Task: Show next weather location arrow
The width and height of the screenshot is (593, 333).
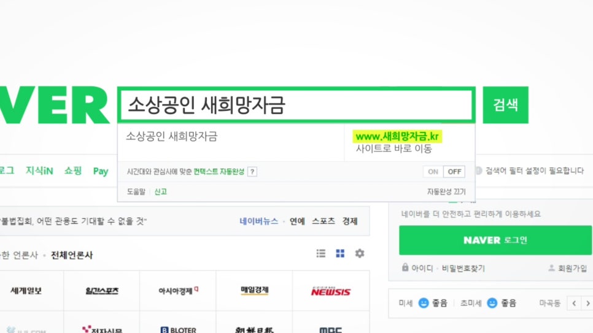Action: (587, 303)
